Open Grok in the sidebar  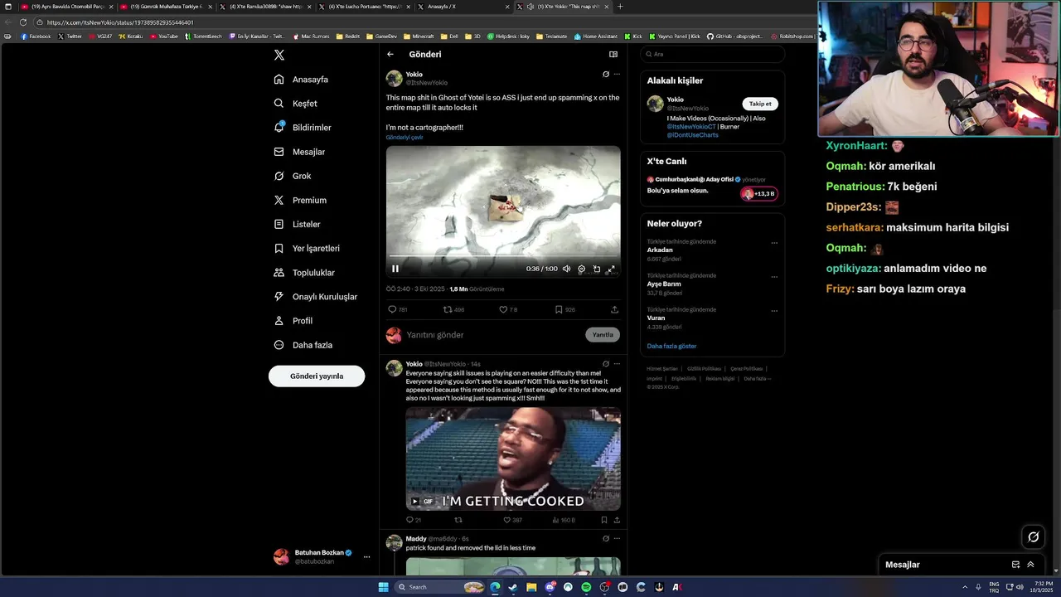pyautogui.click(x=293, y=176)
